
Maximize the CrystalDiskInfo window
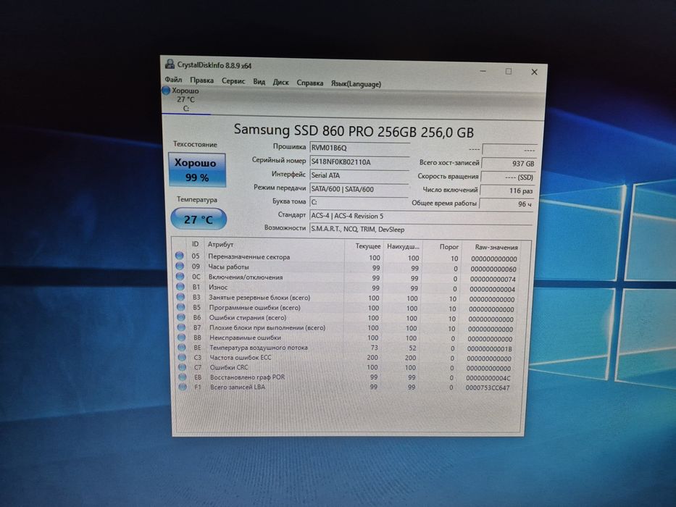(509, 71)
